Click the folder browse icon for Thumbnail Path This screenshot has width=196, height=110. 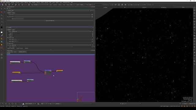point(92,17)
